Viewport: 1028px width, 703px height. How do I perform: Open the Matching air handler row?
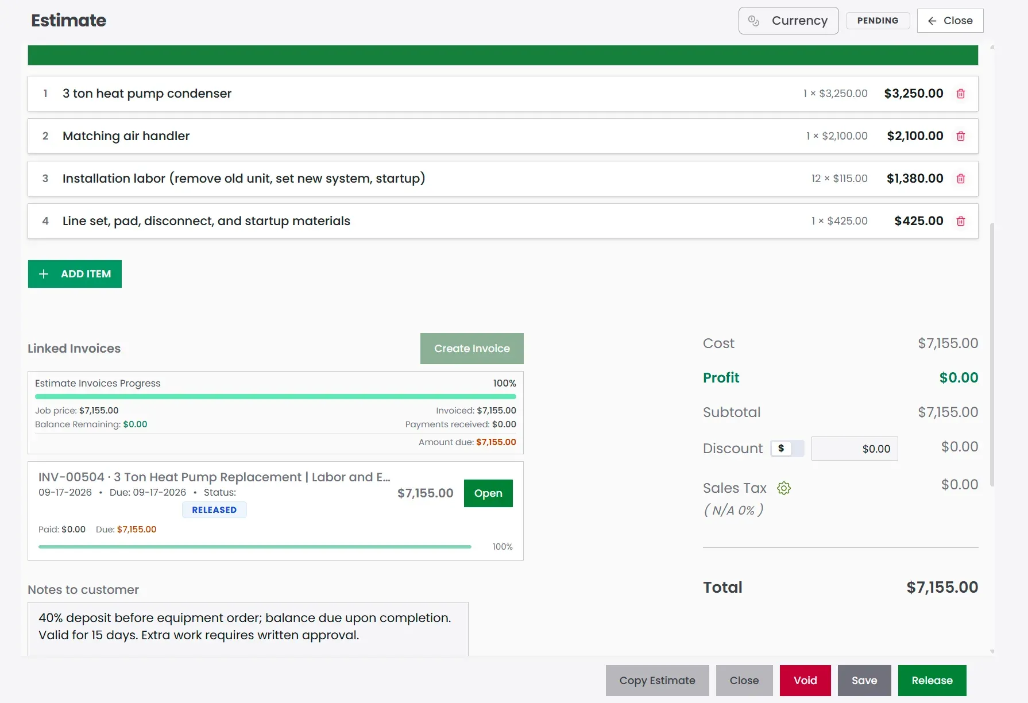pyautogui.click(x=503, y=136)
